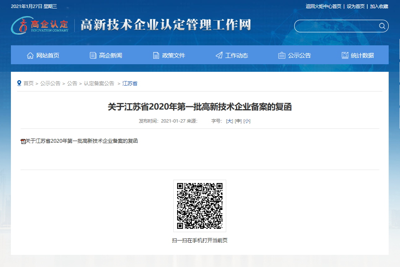The width and height of the screenshot is (400, 267).
Task: Go to 公示公告 in breadcrumb
Action: (x=50, y=84)
